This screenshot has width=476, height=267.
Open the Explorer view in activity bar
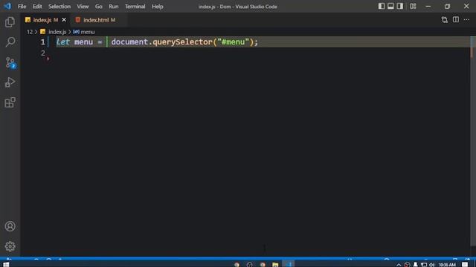[x=10, y=22]
